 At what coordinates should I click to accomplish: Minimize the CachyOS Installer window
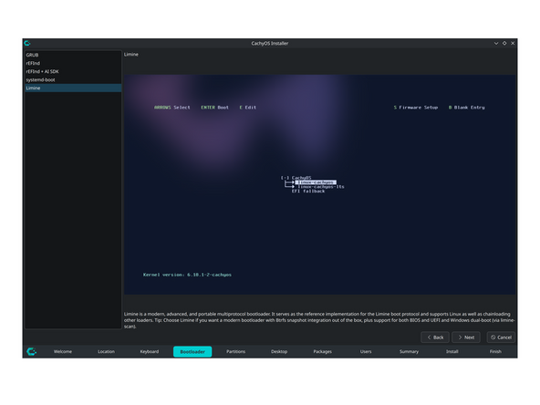point(496,43)
